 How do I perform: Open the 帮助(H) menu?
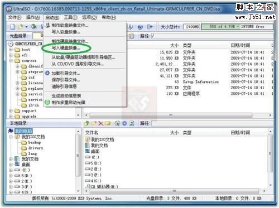(109, 17)
